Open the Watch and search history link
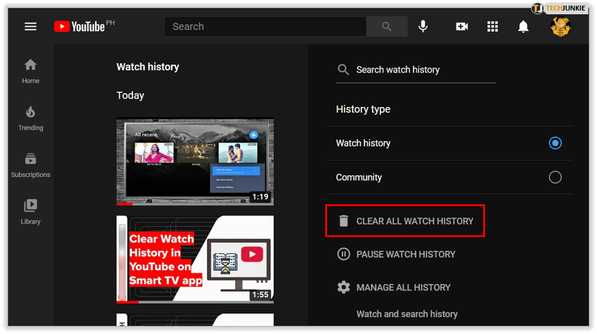Screen dimensions: 597x334 coord(407,314)
